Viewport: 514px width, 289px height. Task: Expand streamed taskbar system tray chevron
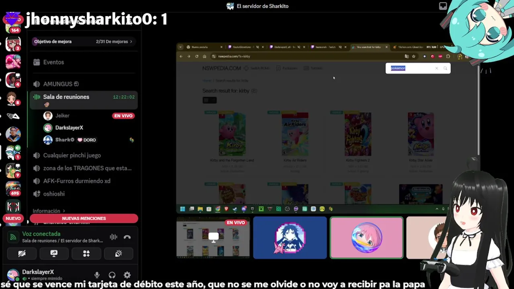(437, 209)
